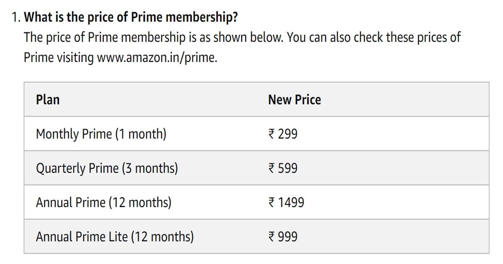503x264 pixels.
Task: Click the rupee symbol beside 1499
Action: click(x=272, y=203)
